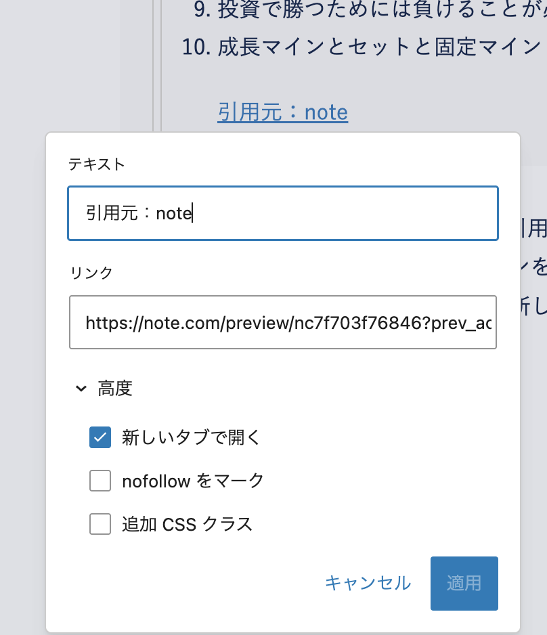The width and height of the screenshot is (547, 635).
Task: Click the empty area left of キャンセル
Action: 190,583
